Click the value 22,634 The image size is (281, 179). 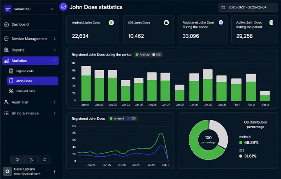coord(80,36)
